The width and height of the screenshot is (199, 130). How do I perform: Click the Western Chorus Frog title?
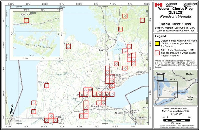pyautogui.click(x=176, y=8)
